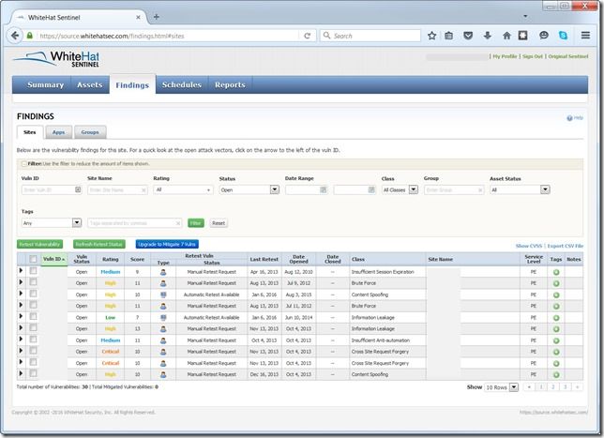Check the select-all checkbox in table header
Image resolution: width=604 pixels, height=438 pixels.
(x=34, y=259)
